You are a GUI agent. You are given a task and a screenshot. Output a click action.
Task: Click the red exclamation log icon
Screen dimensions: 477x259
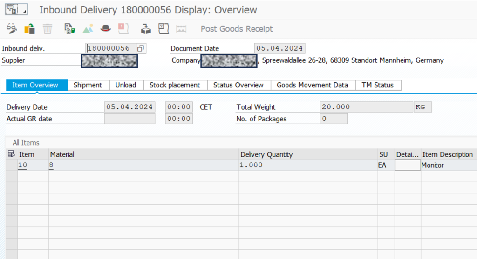click(123, 29)
